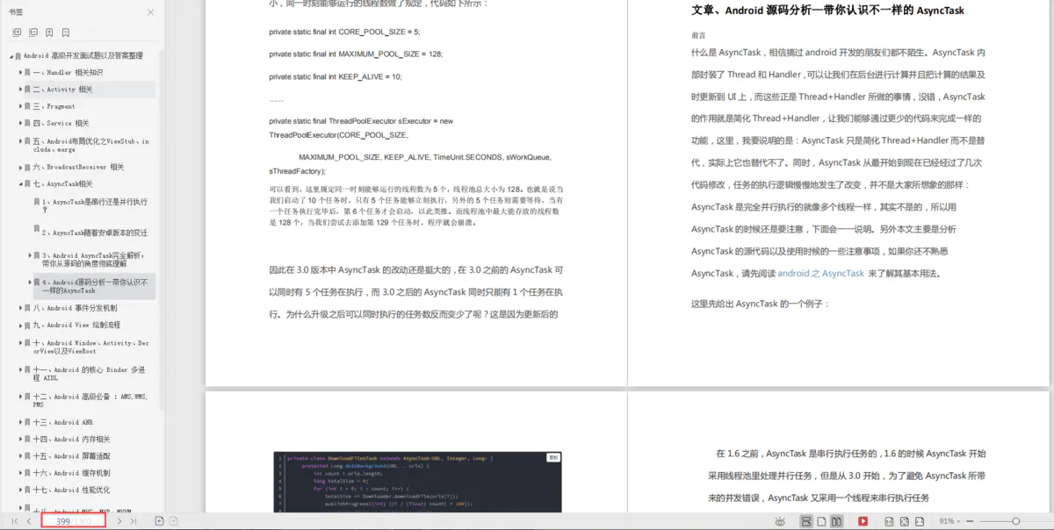Close the 书签 bookmarks panel
This screenshot has width=1054, height=530.
[x=150, y=12]
